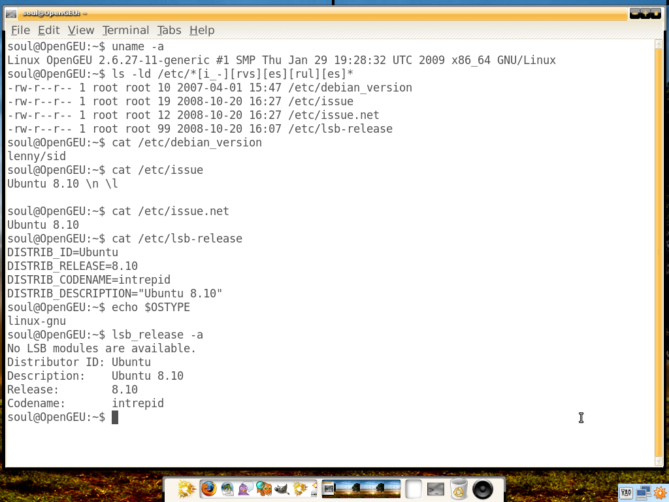Open the File menu

point(20,30)
